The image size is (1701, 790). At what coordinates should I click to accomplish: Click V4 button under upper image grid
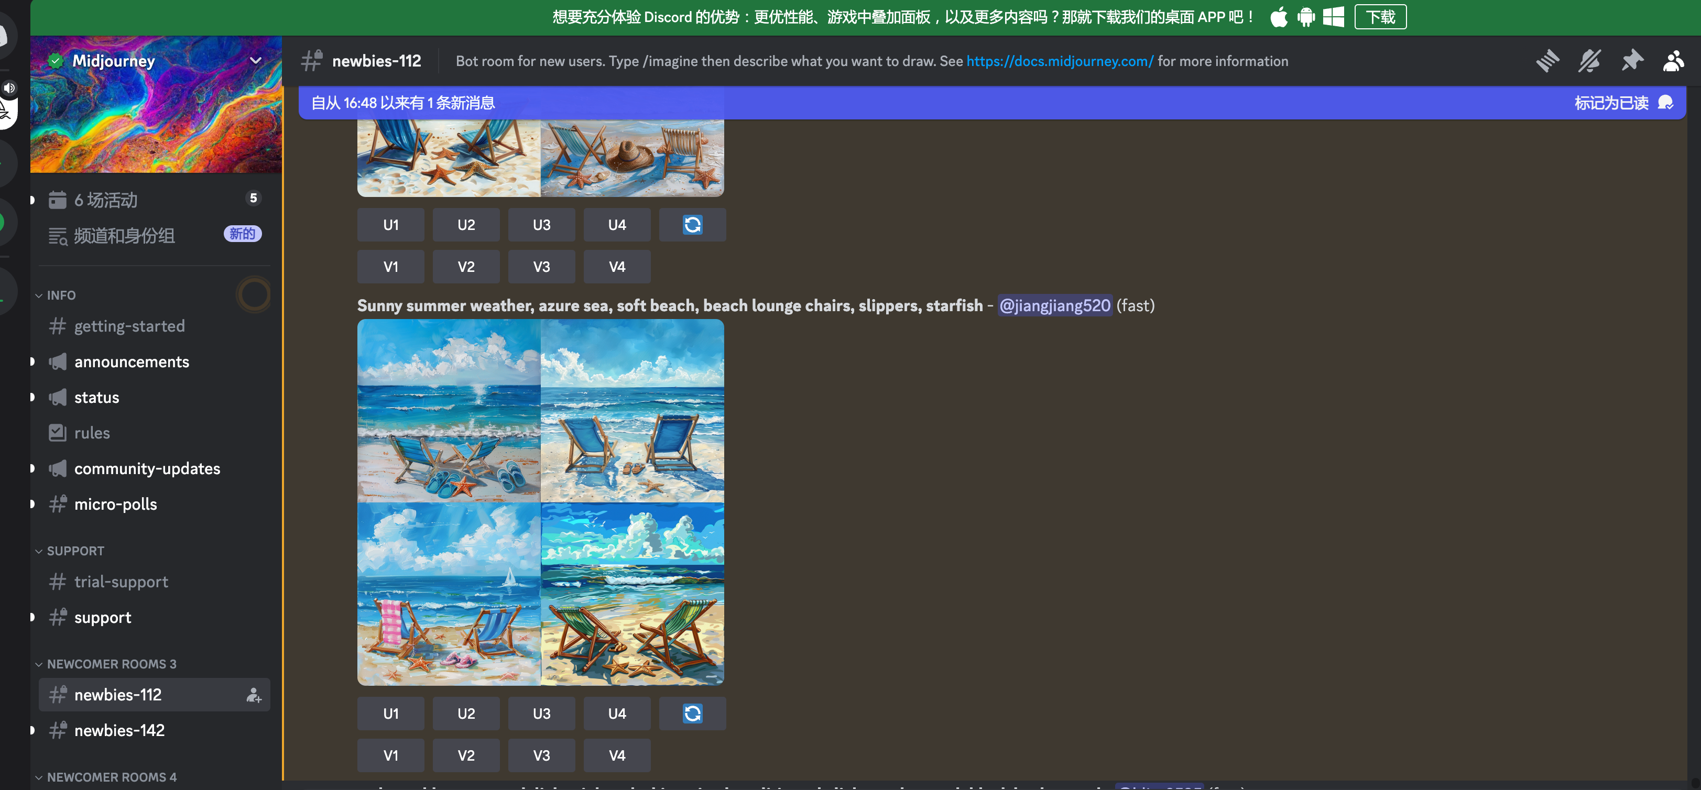tap(617, 267)
